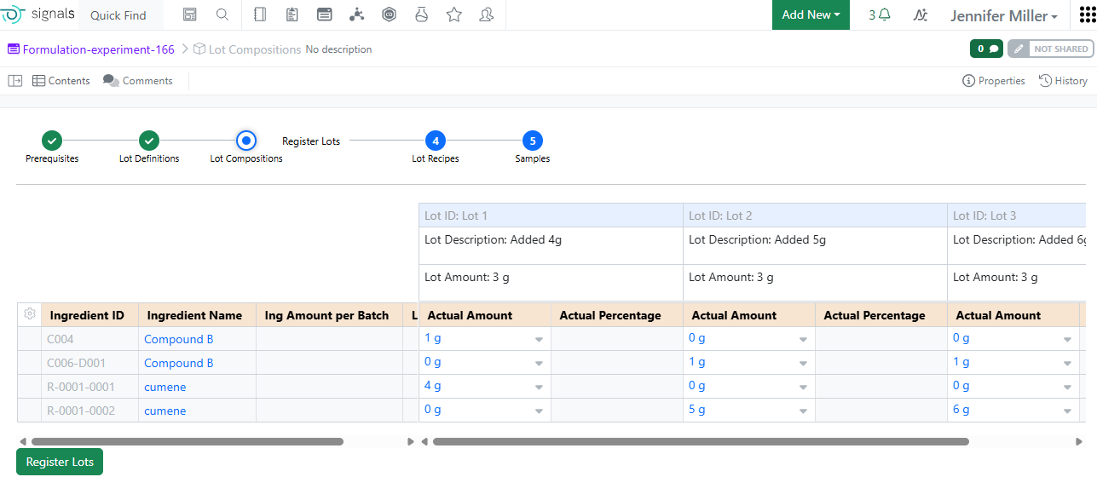Open the dashboard layout icon

189,14
